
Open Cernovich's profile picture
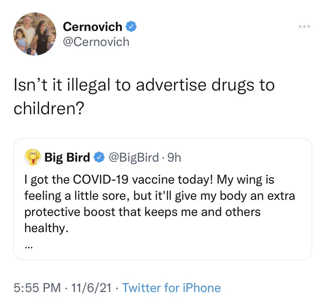click(x=34, y=34)
